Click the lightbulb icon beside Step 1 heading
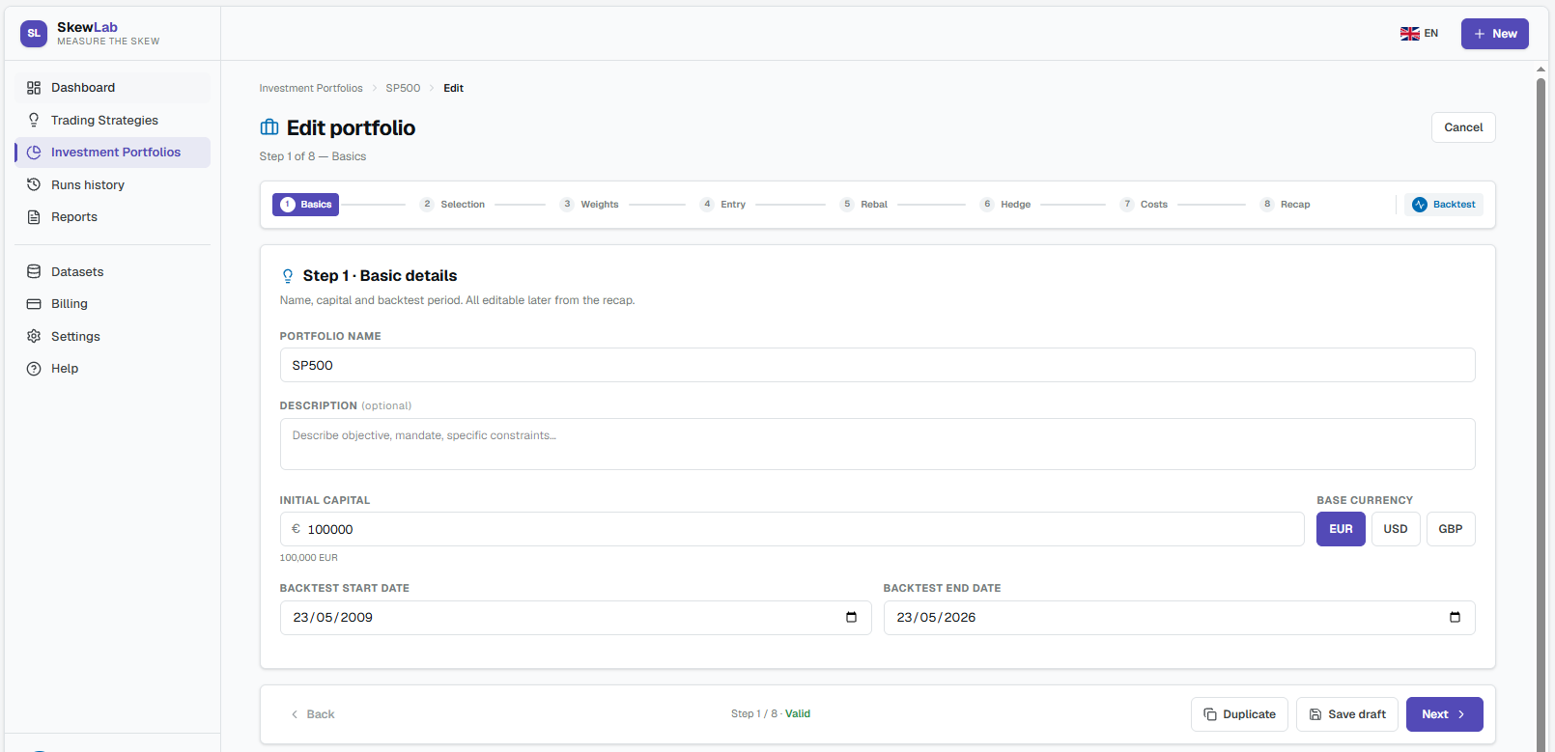The height and width of the screenshot is (752, 1555). click(x=288, y=276)
